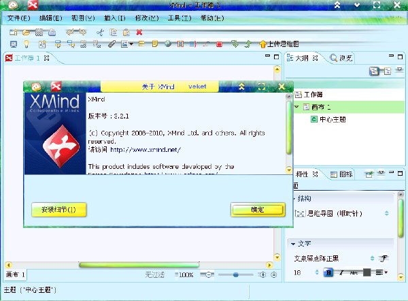Open the text alignment dropdown
Image resolution: width=408 pixels, height=301 pixels.
click(x=381, y=272)
